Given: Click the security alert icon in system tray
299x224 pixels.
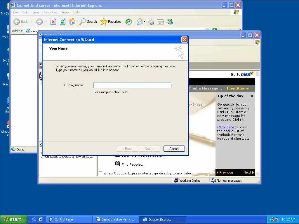Looking at the screenshot, I should point(277,219).
